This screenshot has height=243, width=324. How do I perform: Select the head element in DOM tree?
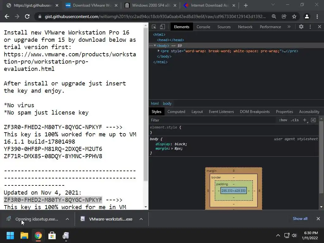(x=171, y=40)
